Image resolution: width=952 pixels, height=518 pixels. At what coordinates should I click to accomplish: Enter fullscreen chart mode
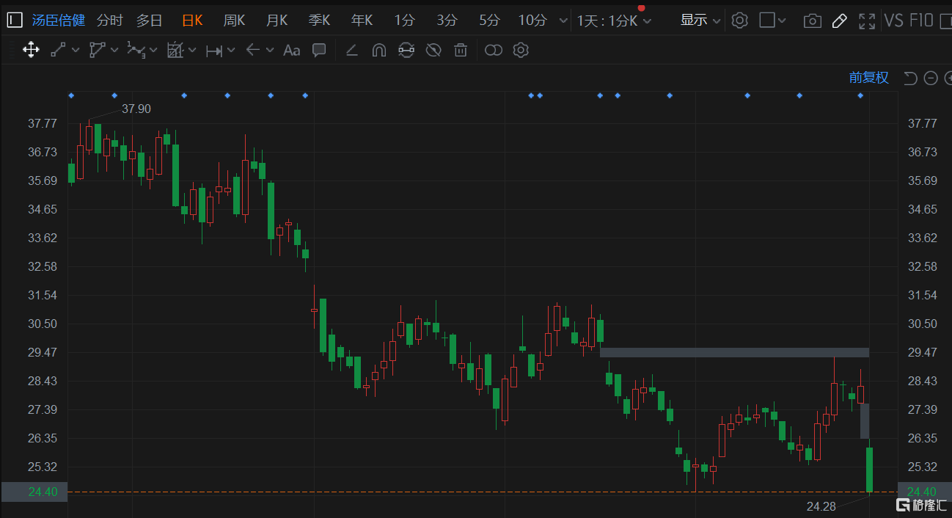coord(866,21)
